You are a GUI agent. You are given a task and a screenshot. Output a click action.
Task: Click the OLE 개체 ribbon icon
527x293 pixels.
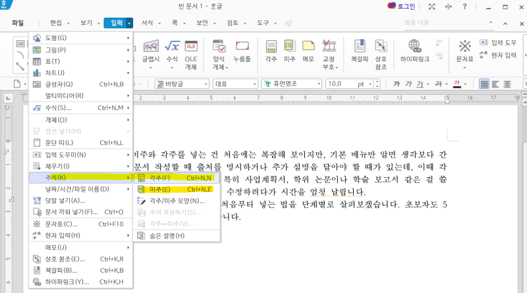pyautogui.click(x=191, y=55)
